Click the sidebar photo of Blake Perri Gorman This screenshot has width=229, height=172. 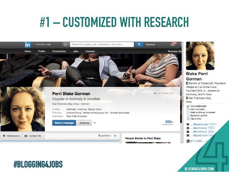[x=200, y=56]
